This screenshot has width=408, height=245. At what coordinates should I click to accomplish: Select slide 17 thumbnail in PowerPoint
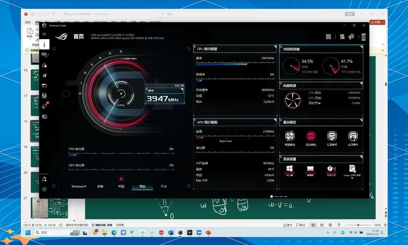(34, 105)
